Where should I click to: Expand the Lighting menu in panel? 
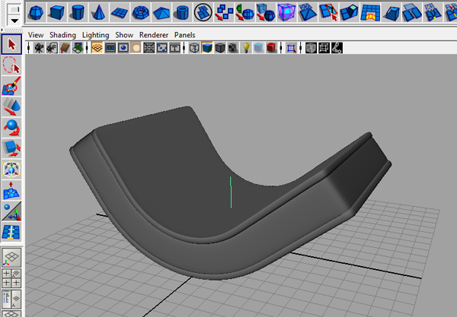pos(95,35)
